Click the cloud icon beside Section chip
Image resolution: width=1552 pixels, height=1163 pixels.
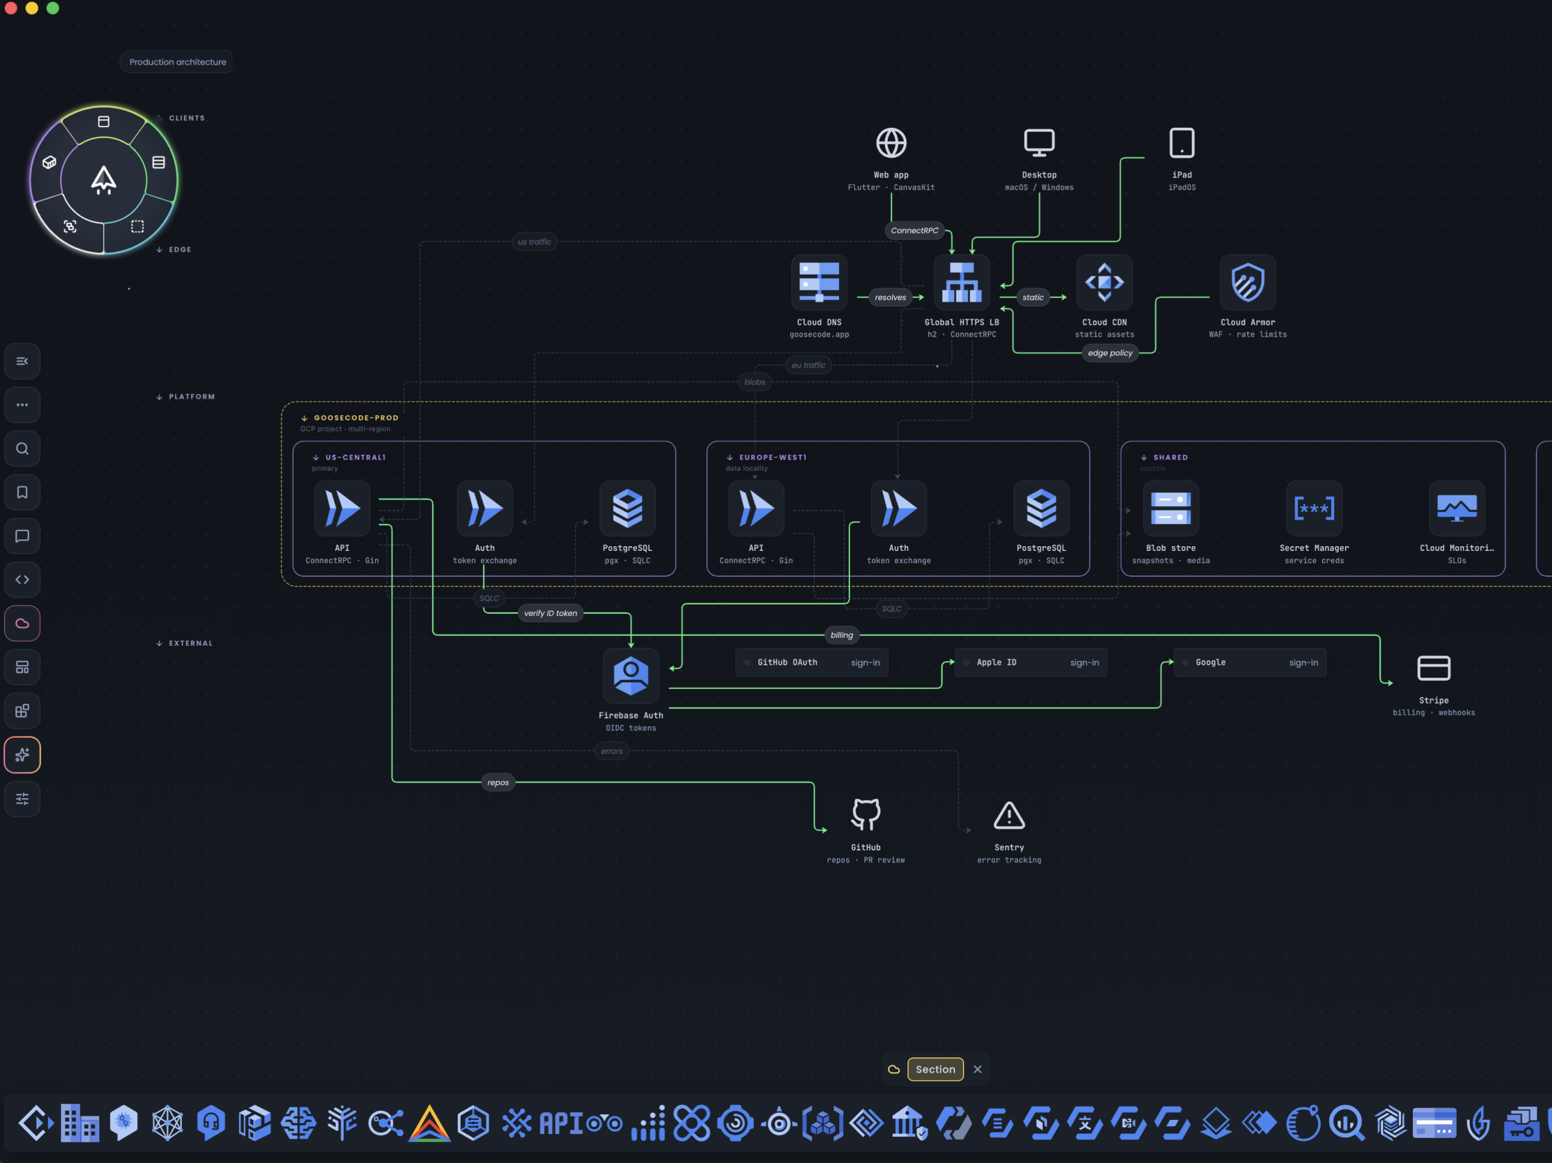click(894, 1069)
